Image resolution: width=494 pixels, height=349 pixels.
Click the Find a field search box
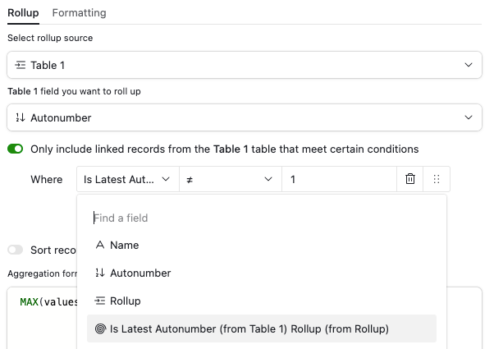tap(262, 218)
